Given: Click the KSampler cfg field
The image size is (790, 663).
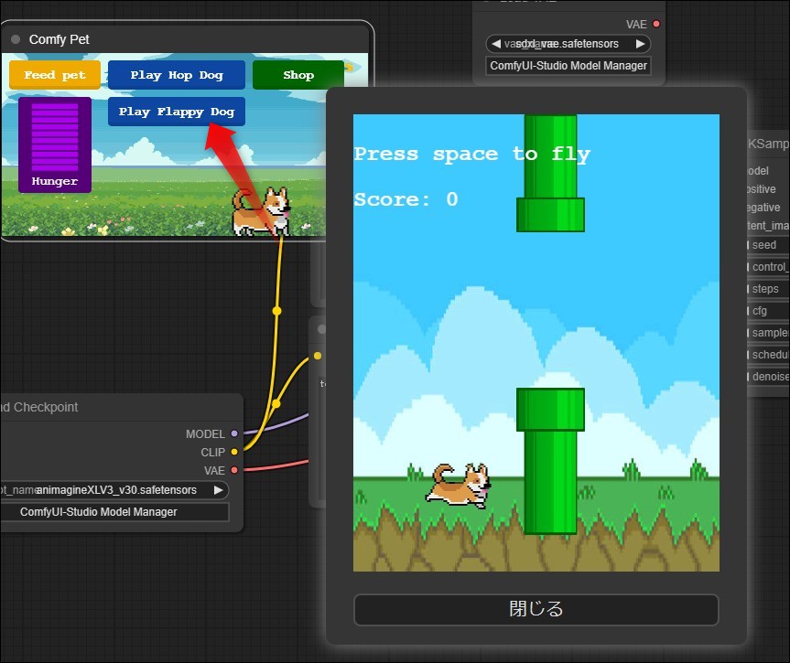Looking at the screenshot, I should [768, 311].
